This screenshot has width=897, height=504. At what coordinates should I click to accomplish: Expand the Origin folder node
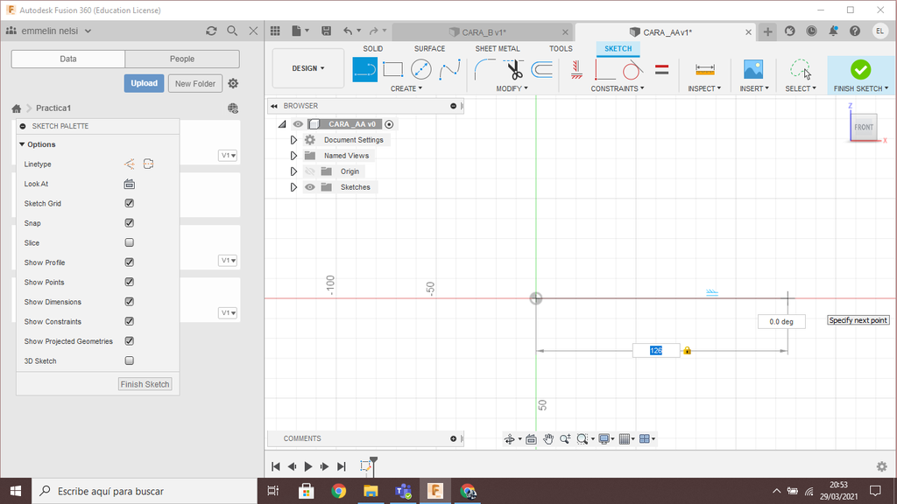[x=293, y=171]
